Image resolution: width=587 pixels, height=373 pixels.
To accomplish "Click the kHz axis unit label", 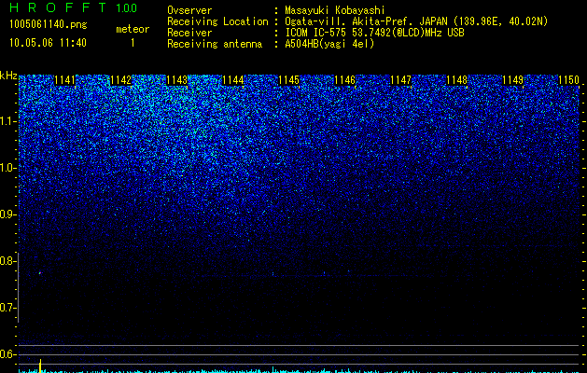I will (x=8, y=76).
